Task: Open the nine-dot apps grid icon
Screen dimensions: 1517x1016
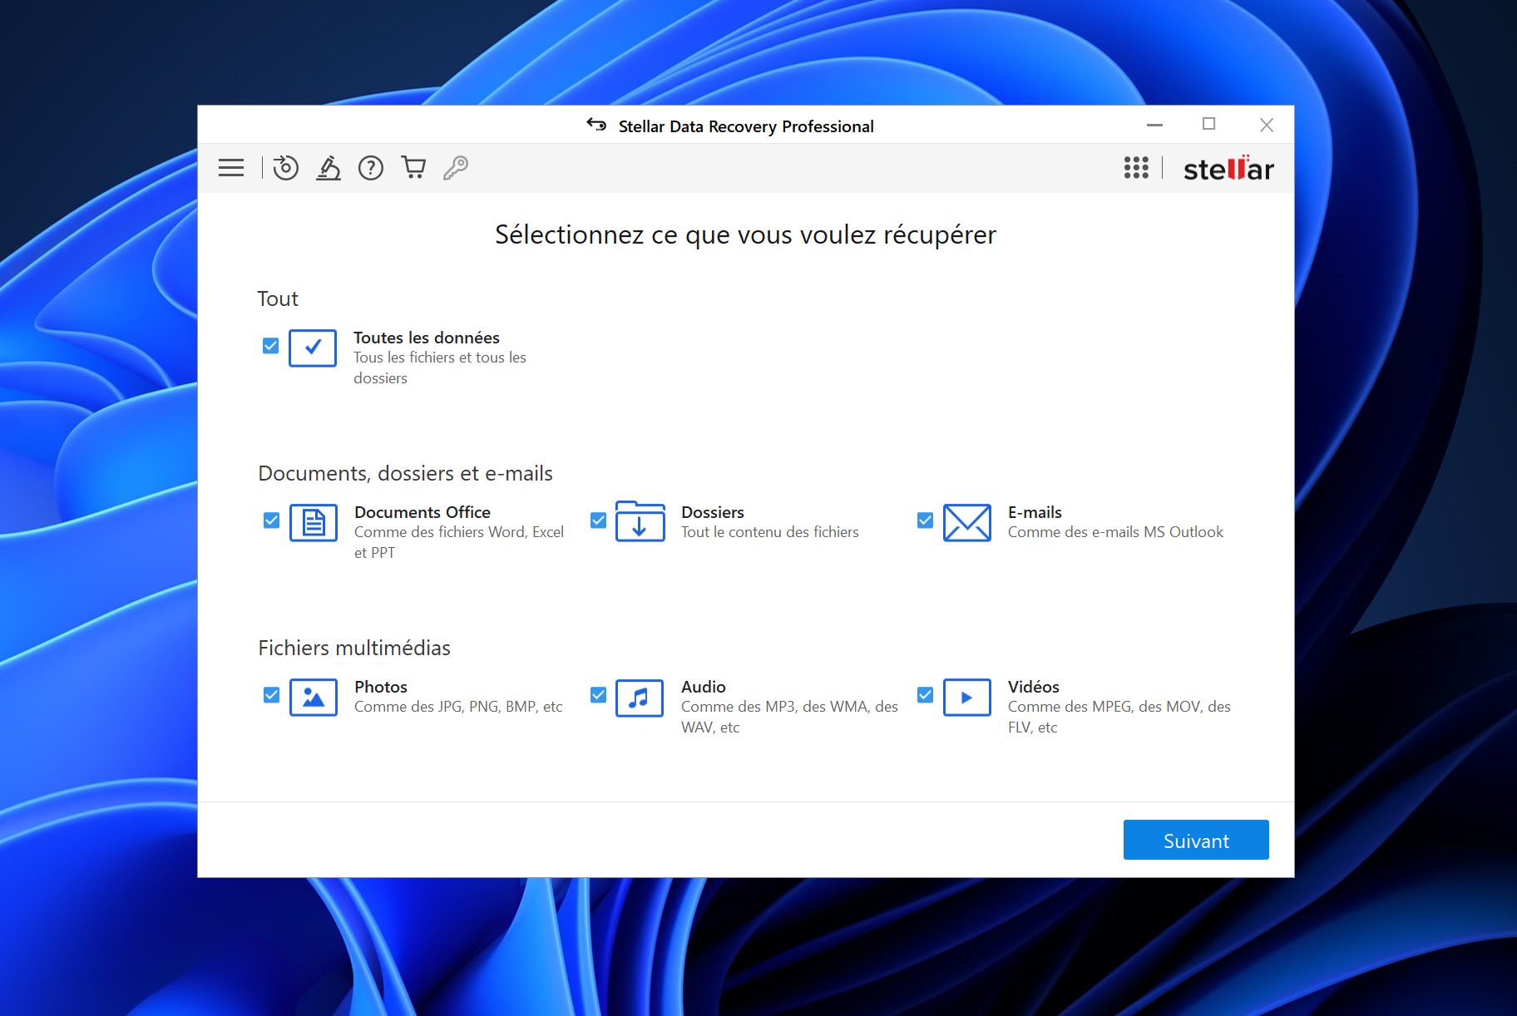Action: [x=1136, y=168]
